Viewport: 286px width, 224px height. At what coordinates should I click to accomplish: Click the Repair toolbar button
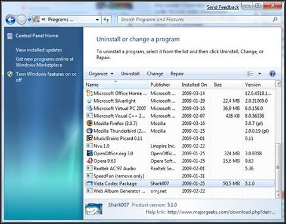177,73
